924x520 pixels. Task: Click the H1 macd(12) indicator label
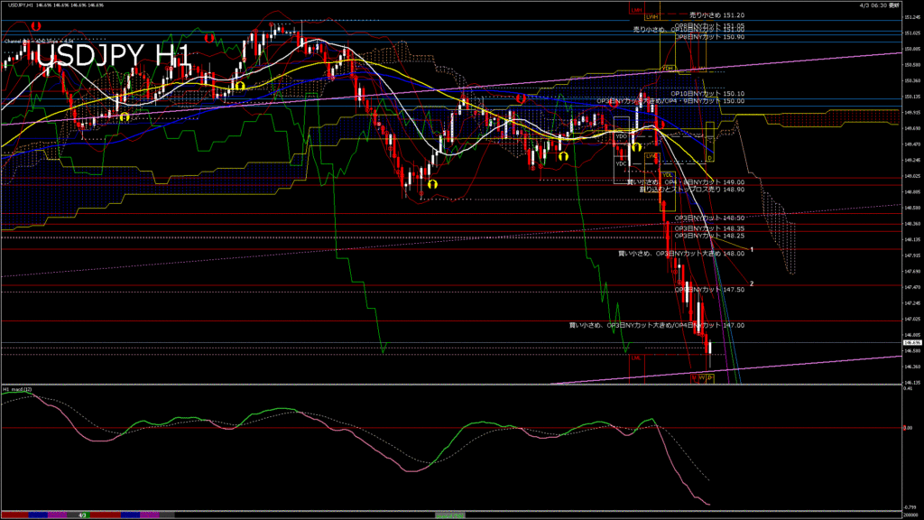click(x=18, y=389)
